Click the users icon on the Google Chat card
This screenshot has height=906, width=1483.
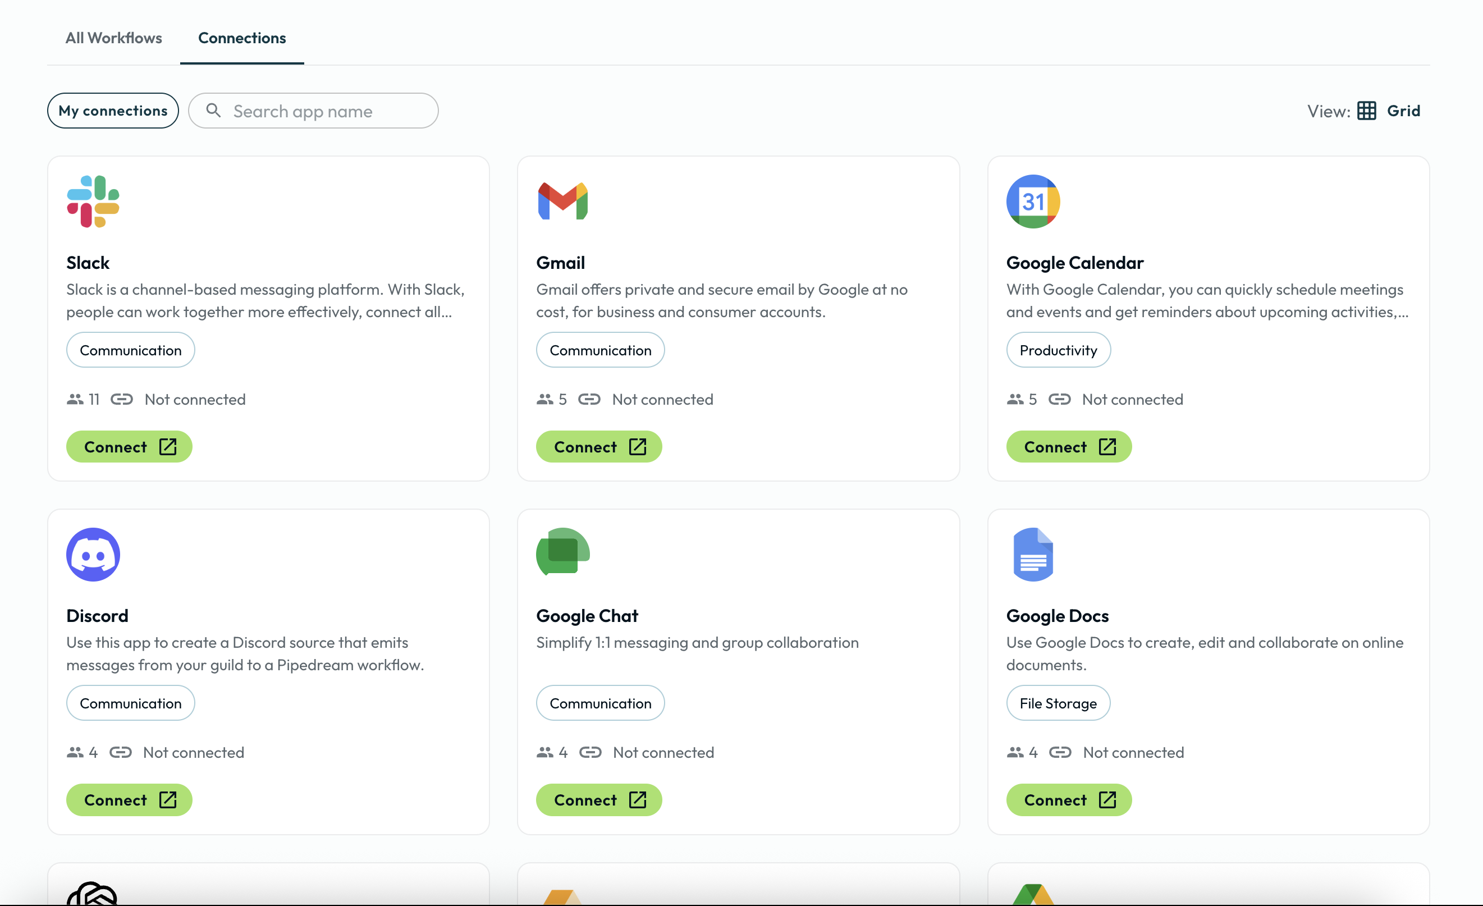[544, 752]
